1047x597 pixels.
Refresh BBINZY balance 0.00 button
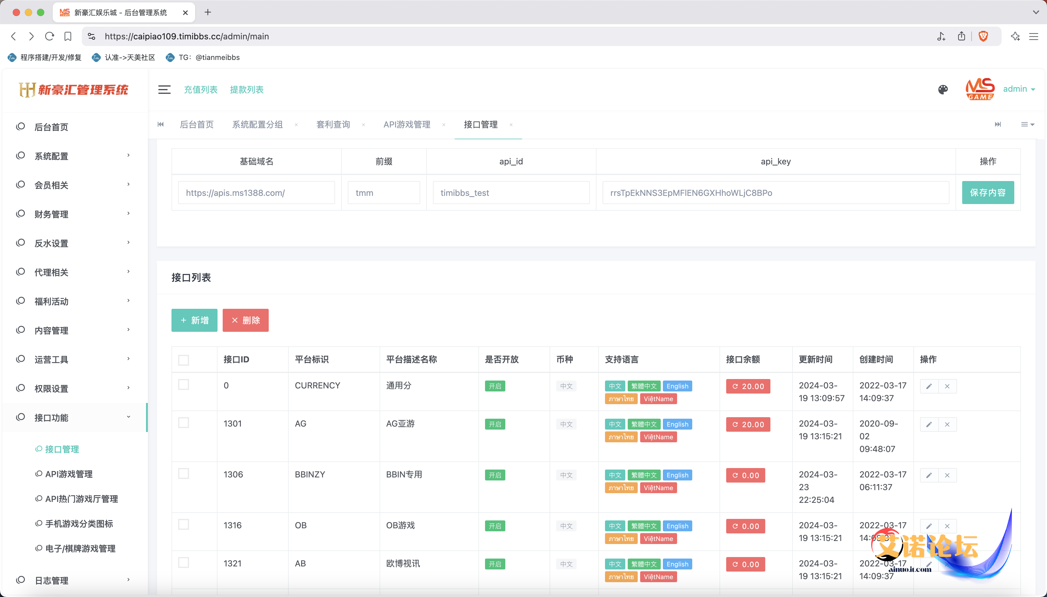click(x=746, y=475)
